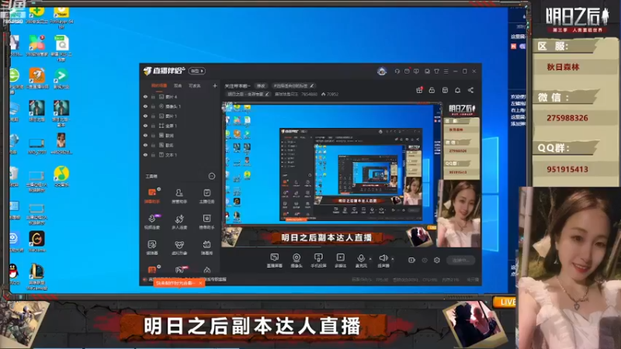
Task: Open the orange 弹幕助手 tool
Action: click(152, 195)
